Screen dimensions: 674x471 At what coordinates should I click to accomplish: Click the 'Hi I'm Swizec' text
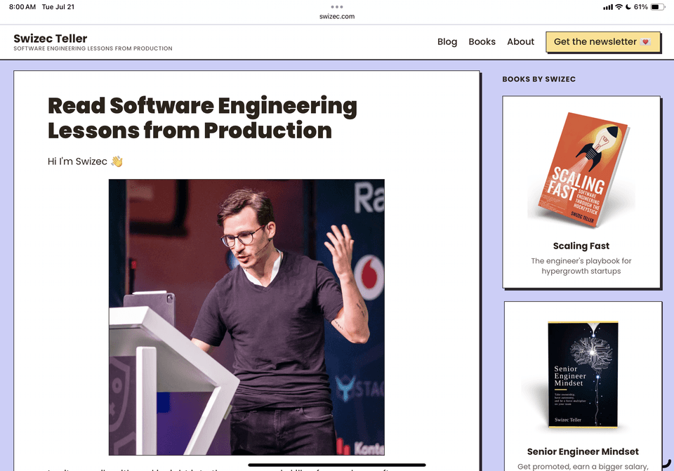tap(77, 161)
